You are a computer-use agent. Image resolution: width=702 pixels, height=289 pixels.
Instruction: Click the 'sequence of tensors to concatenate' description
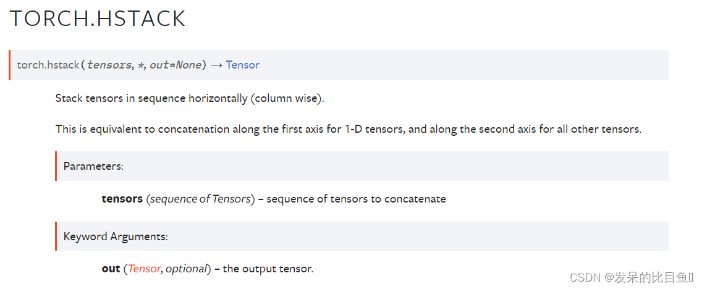[x=356, y=199]
